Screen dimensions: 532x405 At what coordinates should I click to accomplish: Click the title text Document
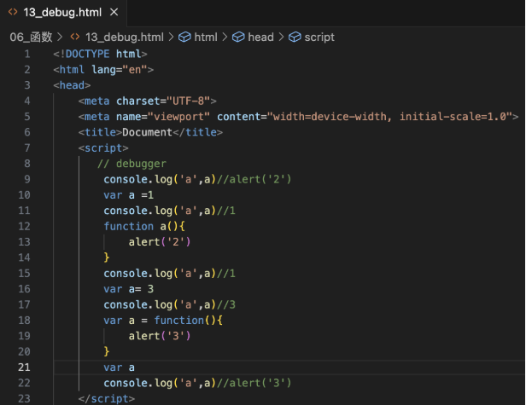[147, 132]
